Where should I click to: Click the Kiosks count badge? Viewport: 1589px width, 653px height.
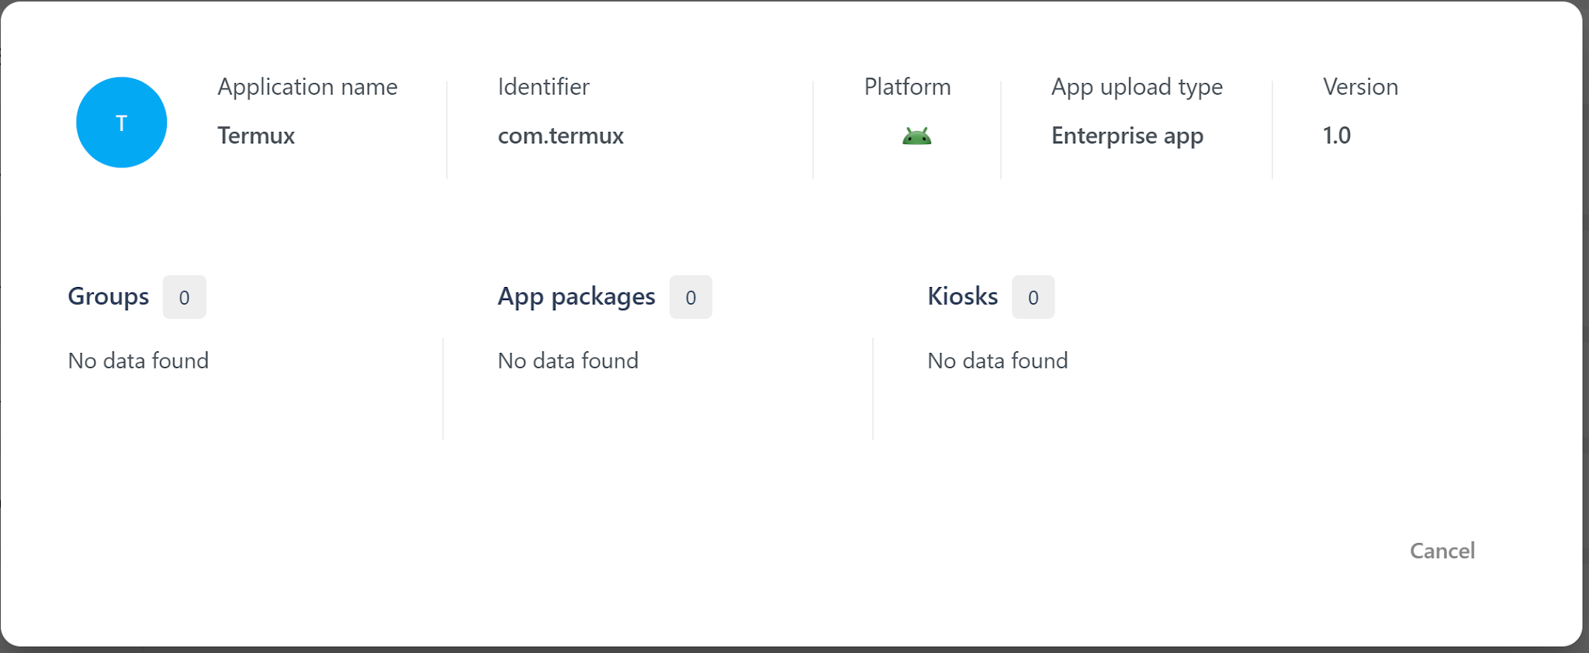[x=1033, y=297]
